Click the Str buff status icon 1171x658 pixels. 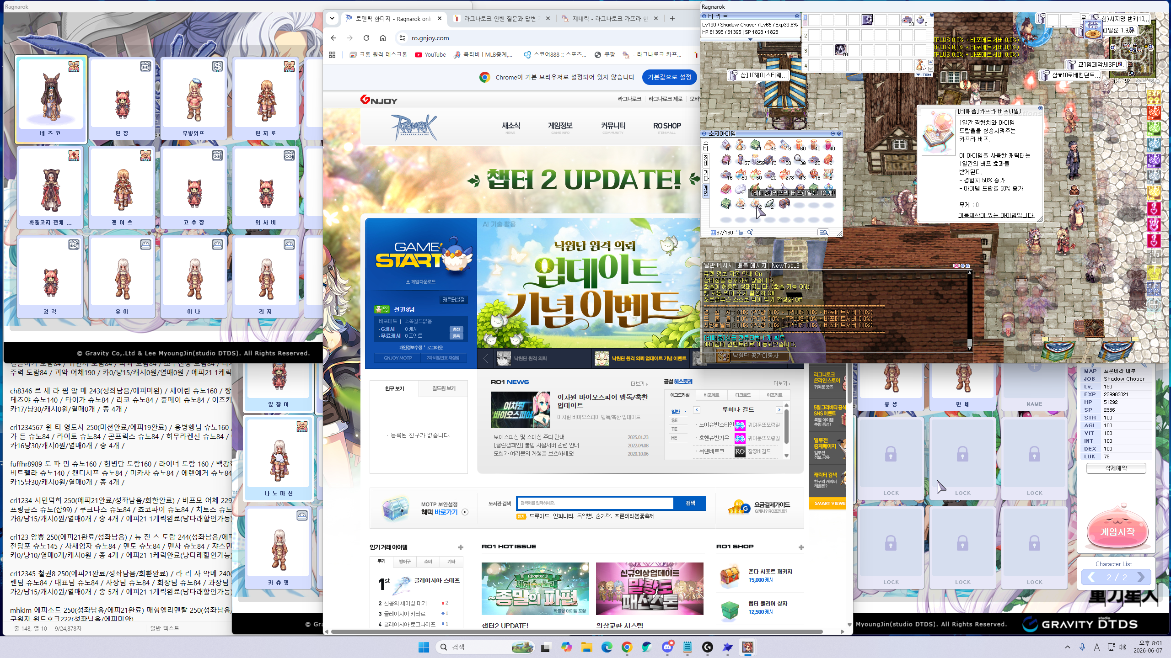coord(1154,113)
